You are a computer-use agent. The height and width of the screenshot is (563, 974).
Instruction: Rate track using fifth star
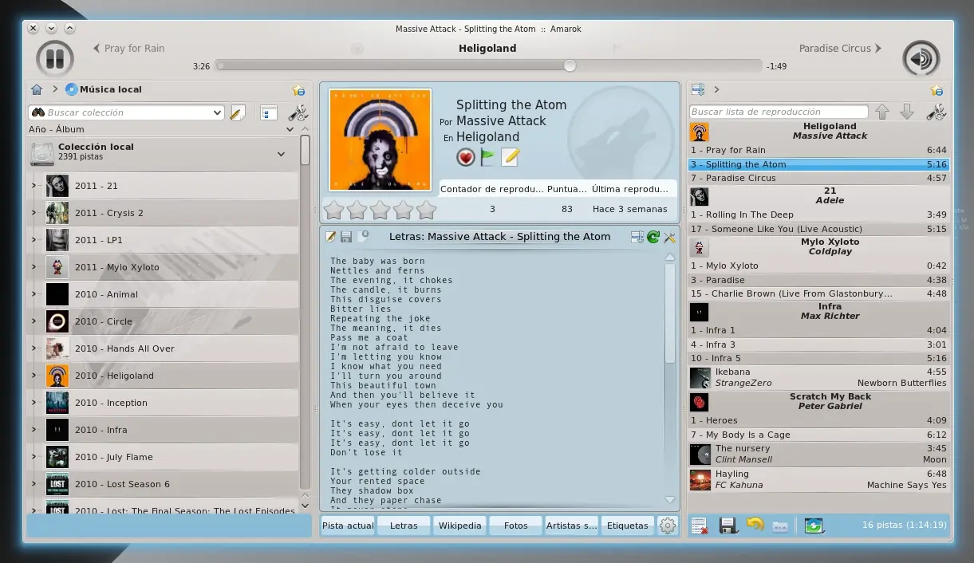click(427, 211)
